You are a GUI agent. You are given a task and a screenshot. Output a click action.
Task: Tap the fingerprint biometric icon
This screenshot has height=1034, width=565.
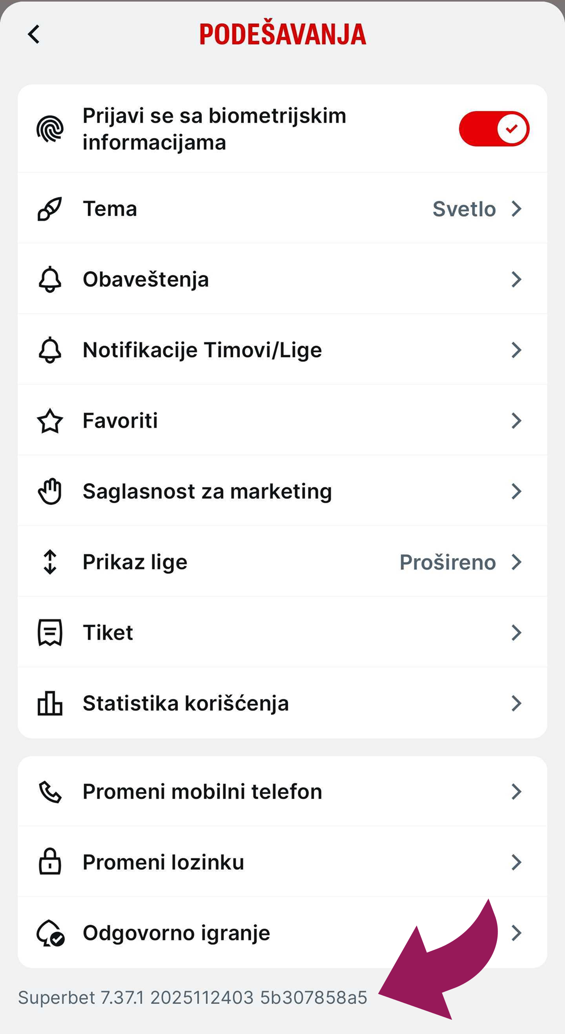pyautogui.click(x=50, y=129)
